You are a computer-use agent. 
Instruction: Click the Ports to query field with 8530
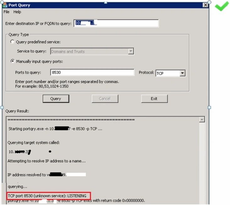pyautogui.click(x=92, y=72)
